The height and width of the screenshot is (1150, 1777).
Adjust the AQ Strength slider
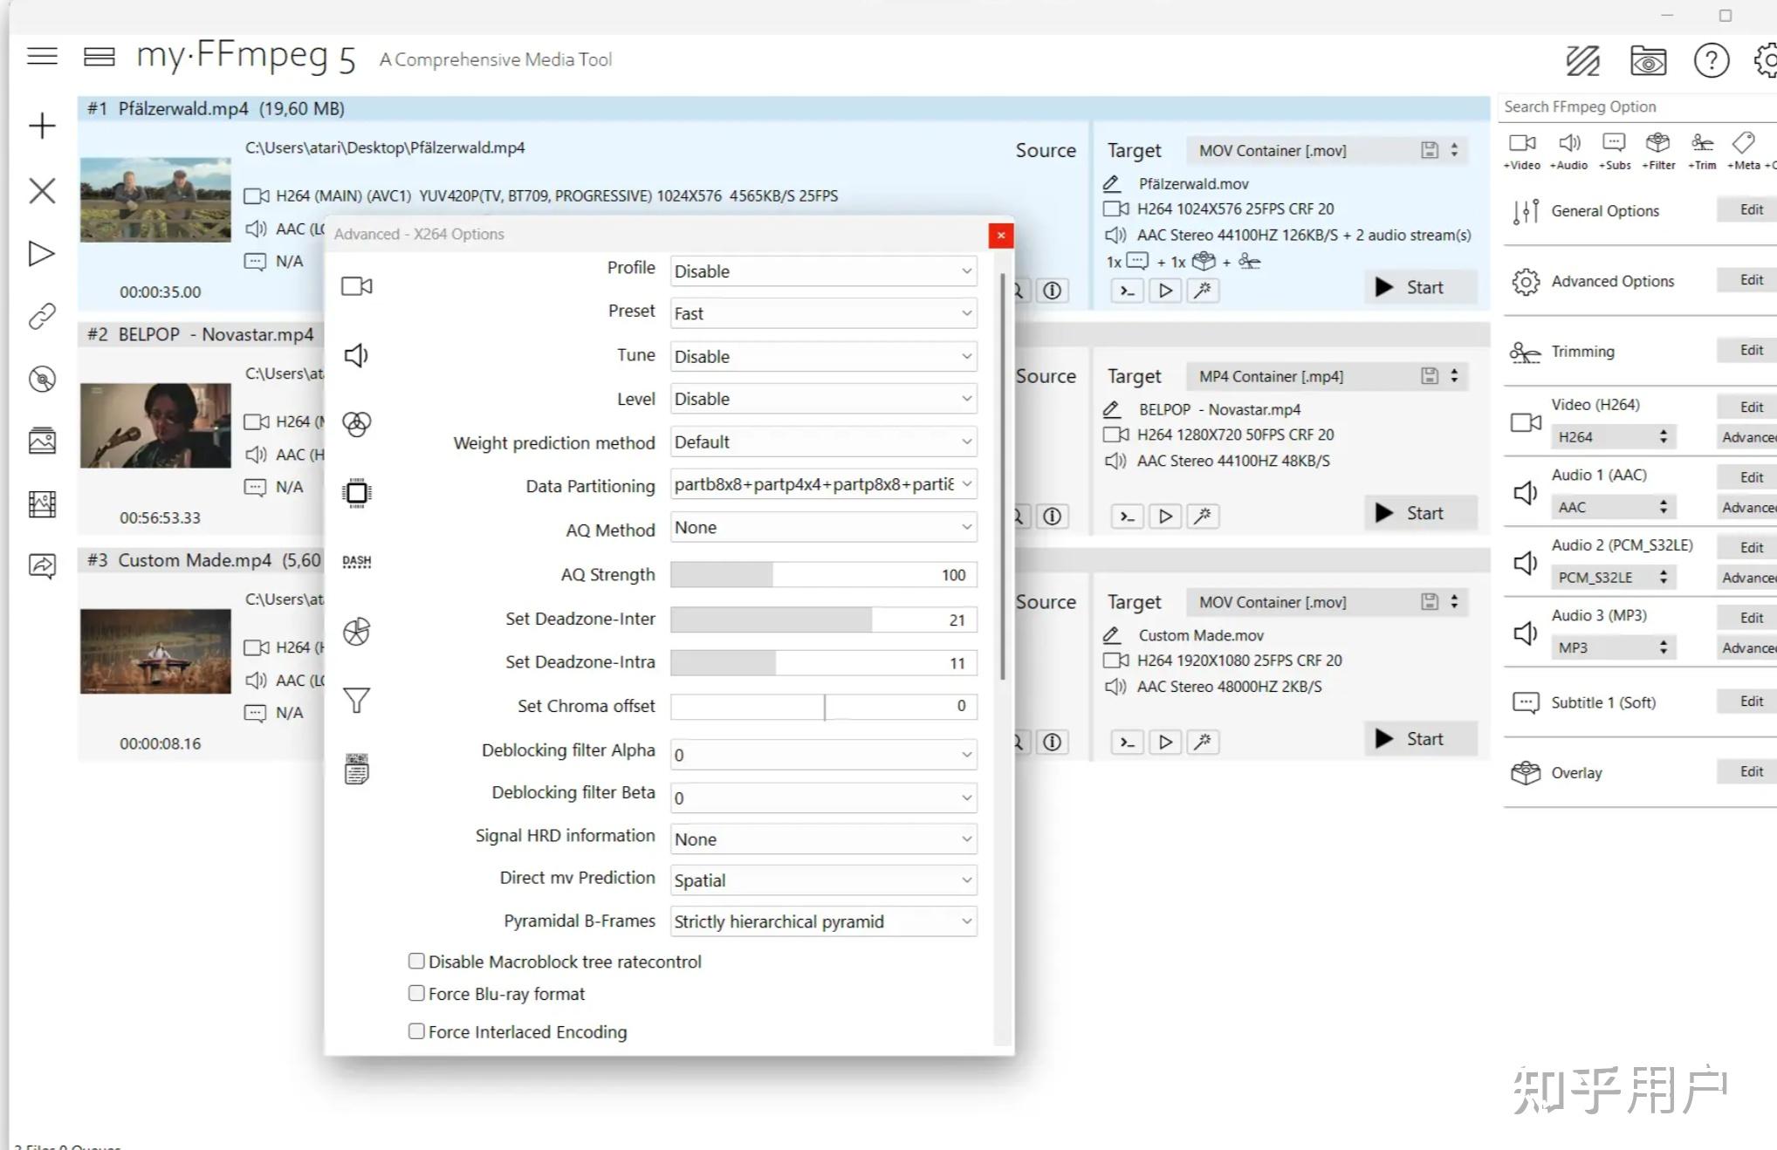823,575
